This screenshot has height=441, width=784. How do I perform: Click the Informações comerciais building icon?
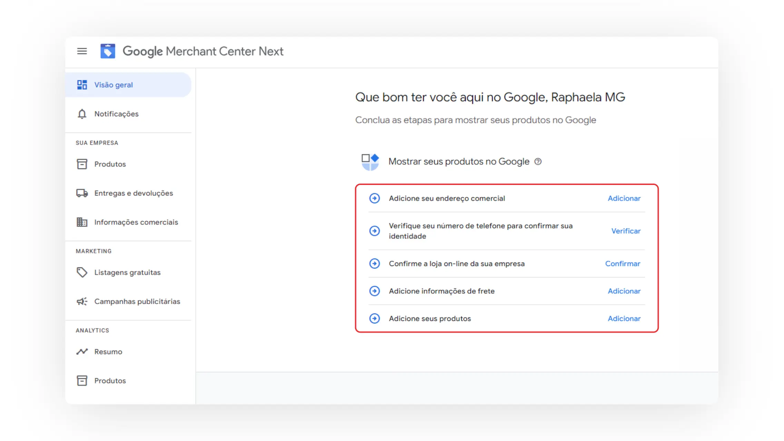(x=82, y=222)
